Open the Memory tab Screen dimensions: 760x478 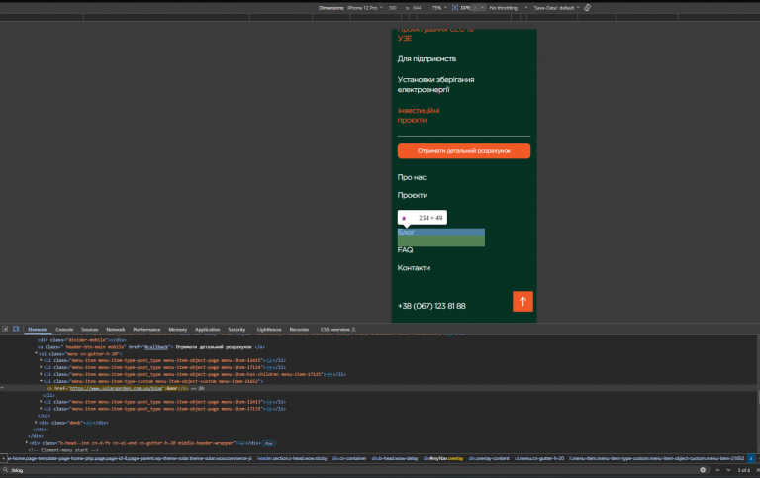pyautogui.click(x=178, y=330)
